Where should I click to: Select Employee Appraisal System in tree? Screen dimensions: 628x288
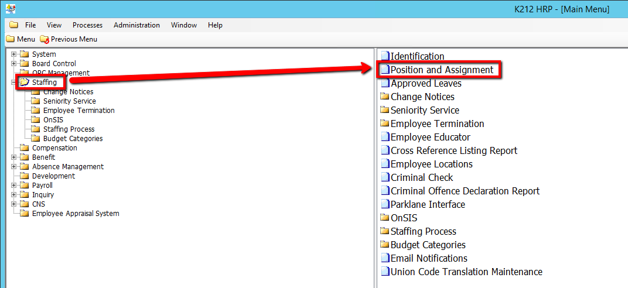75,214
